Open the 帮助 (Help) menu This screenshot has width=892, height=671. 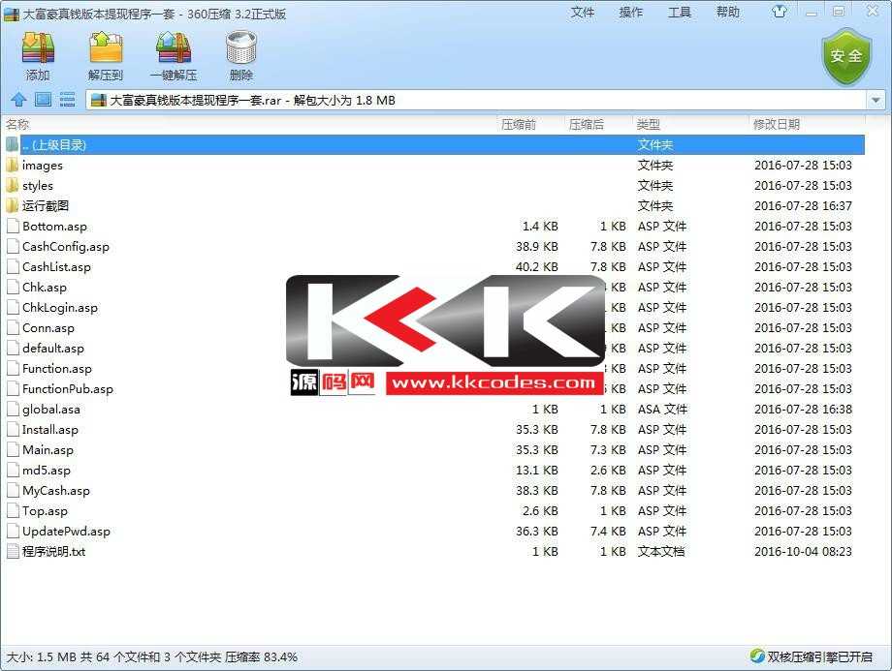click(x=728, y=13)
